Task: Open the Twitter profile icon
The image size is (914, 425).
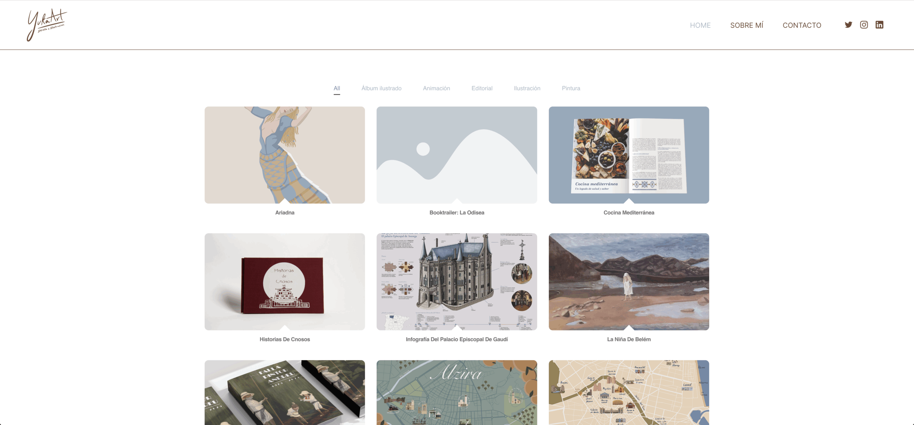Action: [848, 25]
